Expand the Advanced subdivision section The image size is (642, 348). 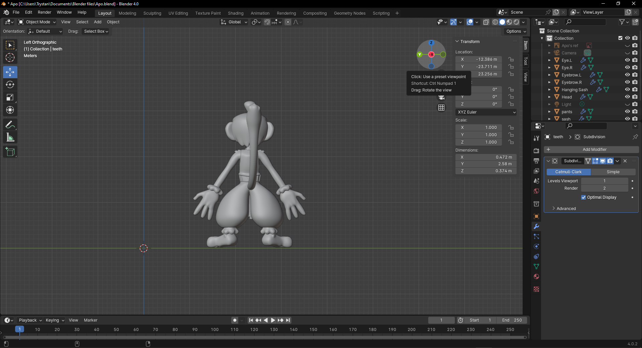click(x=566, y=208)
